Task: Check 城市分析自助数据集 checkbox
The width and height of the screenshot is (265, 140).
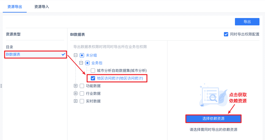Action: point(93,71)
